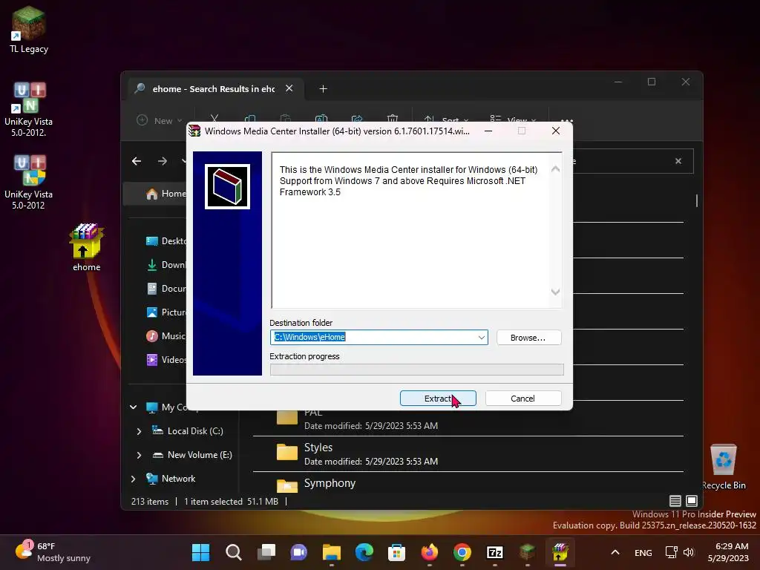Image resolution: width=760 pixels, height=570 pixels.
Task: Click the Delete trash icon in Explorer toolbar
Action: [392, 120]
